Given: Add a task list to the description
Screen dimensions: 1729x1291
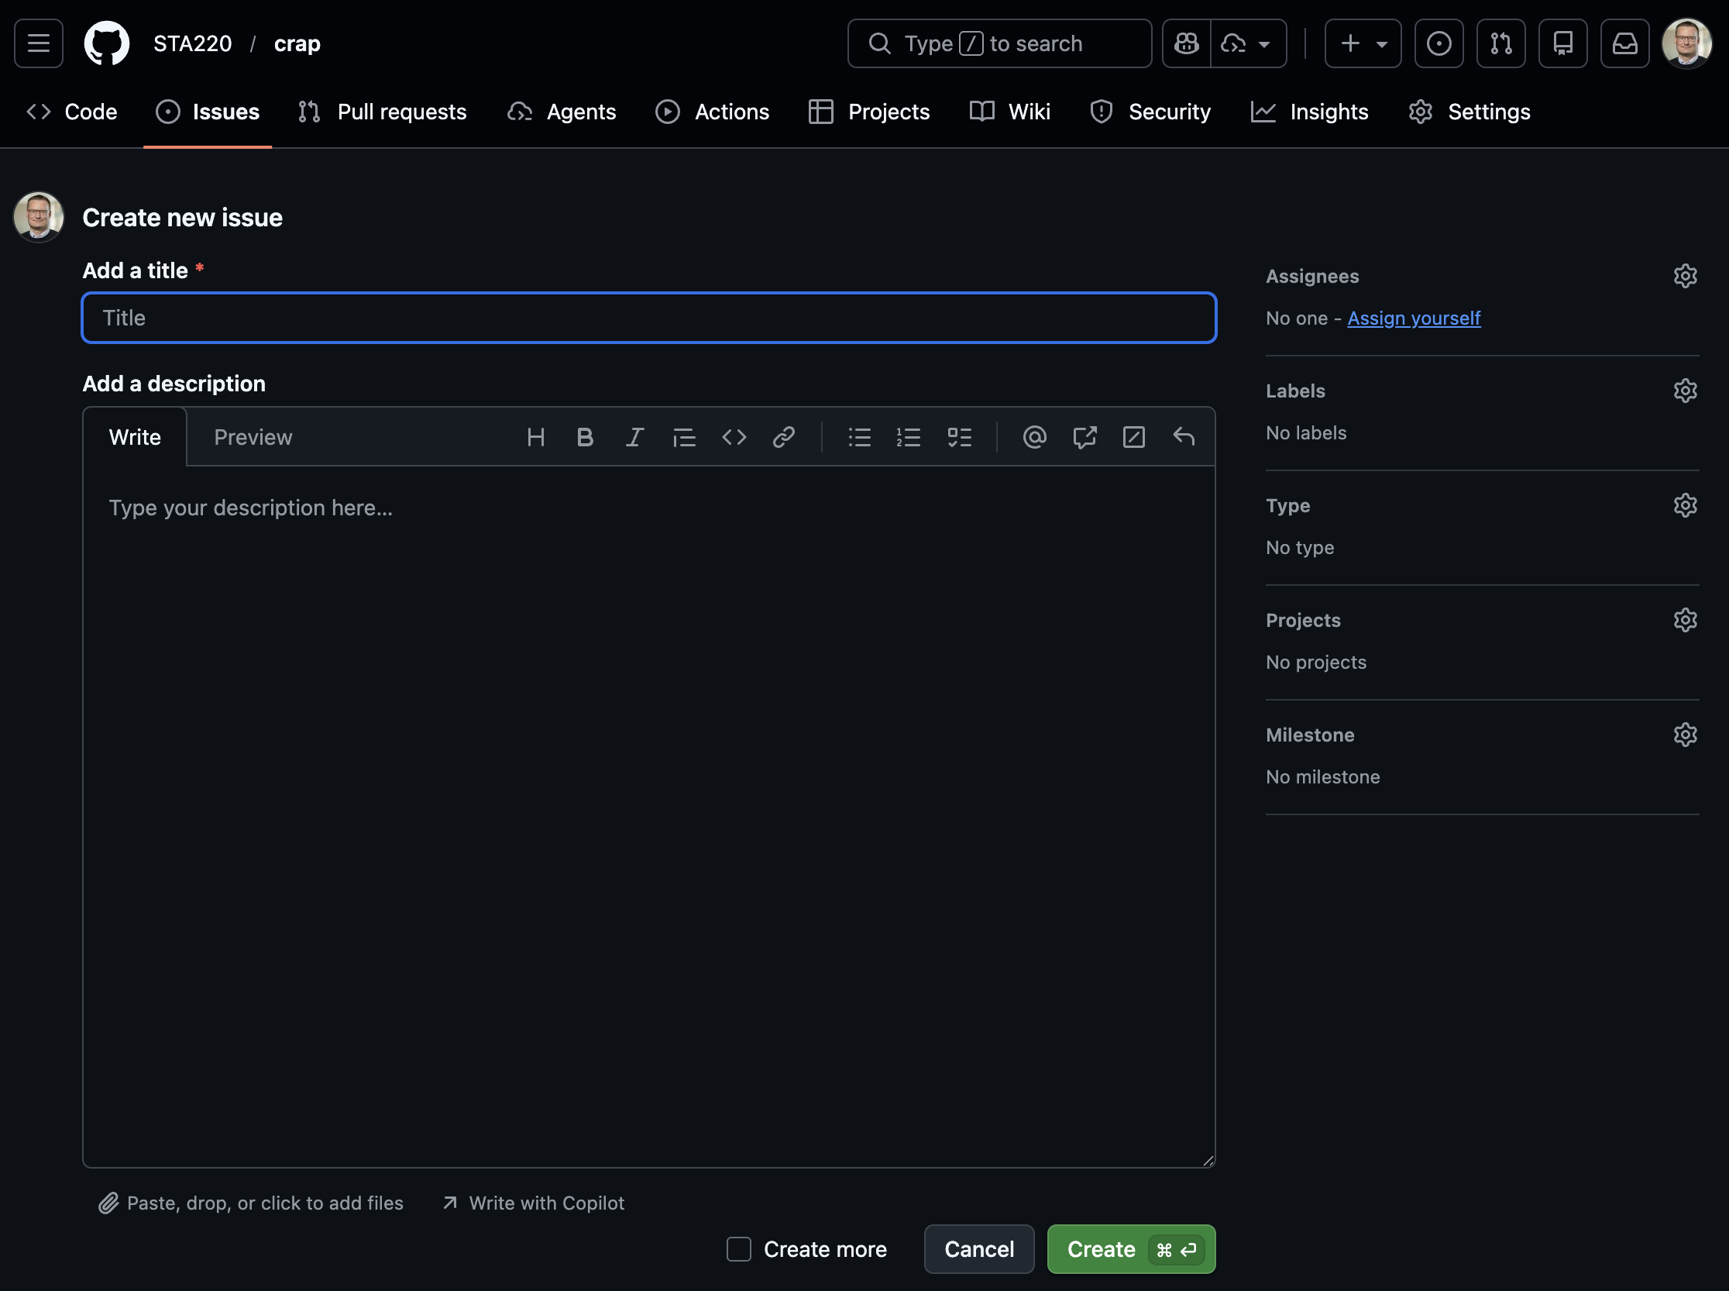Looking at the screenshot, I should point(959,437).
